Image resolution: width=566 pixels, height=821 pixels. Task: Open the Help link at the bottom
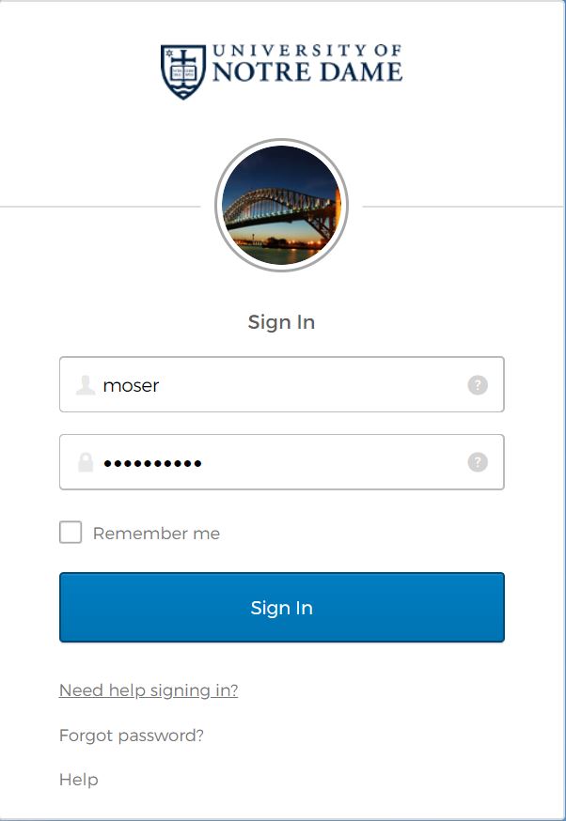pos(79,780)
